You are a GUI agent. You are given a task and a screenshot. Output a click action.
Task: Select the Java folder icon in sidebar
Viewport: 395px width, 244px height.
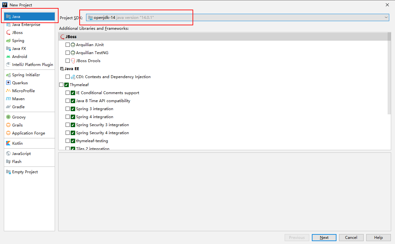(8, 17)
